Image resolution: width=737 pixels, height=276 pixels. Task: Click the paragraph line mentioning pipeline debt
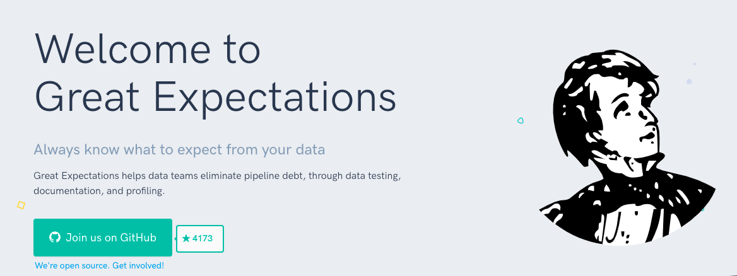coord(217,175)
